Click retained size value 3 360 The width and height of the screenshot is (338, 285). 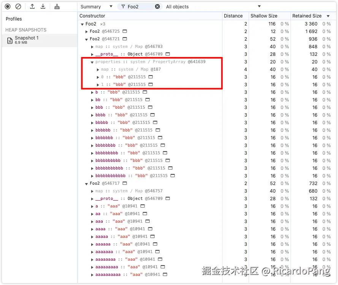[311, 24]
